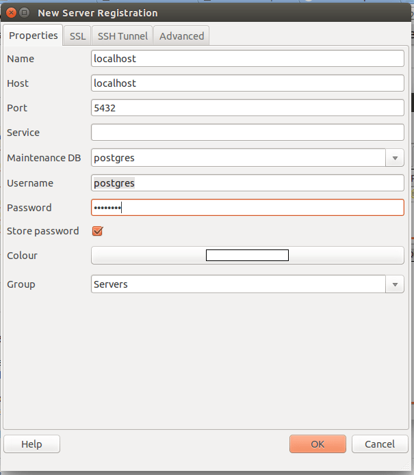Click the Help button

click(32, 444)
